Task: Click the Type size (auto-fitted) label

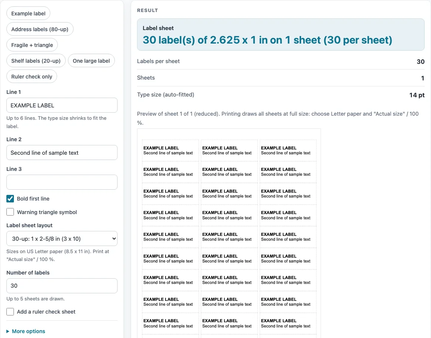Action: pos(166,95)
